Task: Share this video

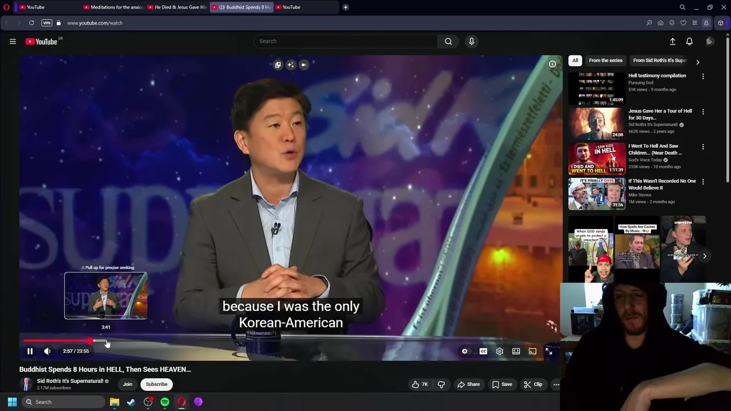Action: pyautogui.click(x=468, y=384)
